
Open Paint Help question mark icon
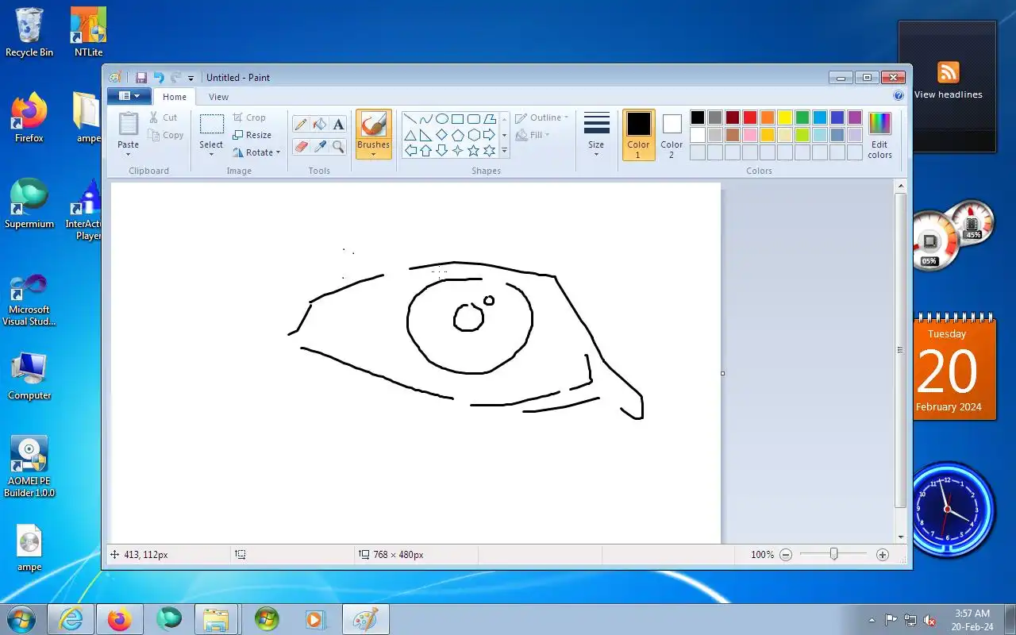tap(899, 95)
